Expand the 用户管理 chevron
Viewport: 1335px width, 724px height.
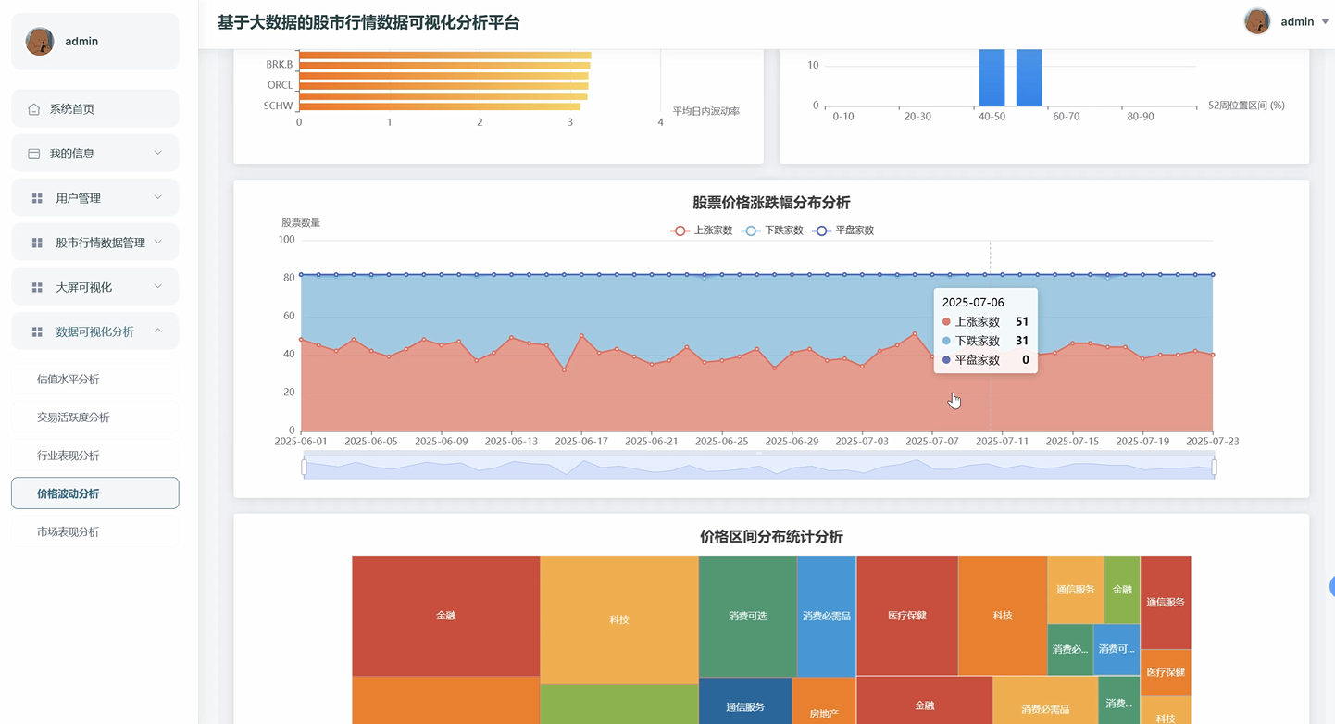(157, 197)
